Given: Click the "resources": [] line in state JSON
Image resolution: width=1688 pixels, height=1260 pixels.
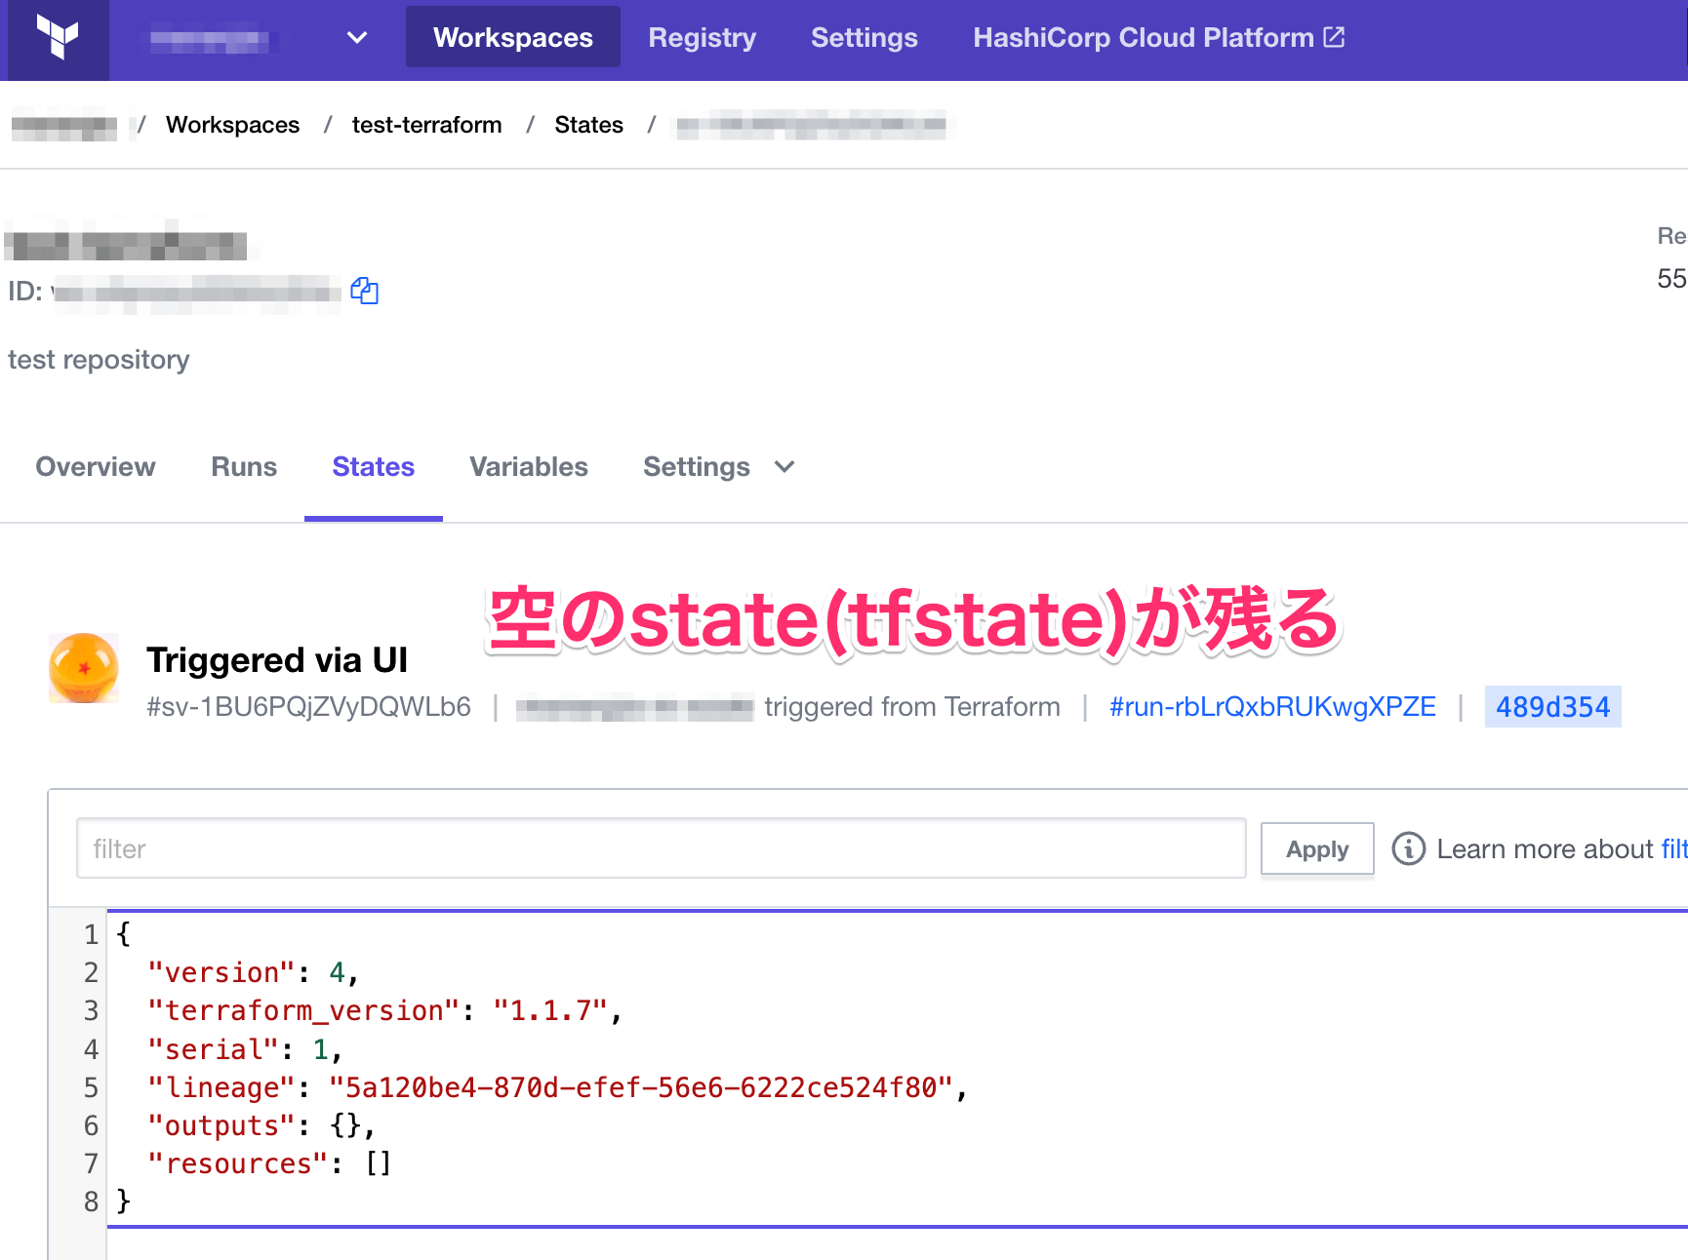Looking at the screenshot, I should click(x=269, y=1163).
